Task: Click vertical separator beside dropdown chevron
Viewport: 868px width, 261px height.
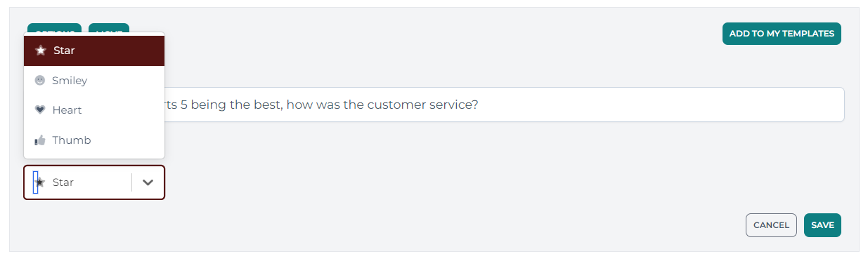Action: 131,182
